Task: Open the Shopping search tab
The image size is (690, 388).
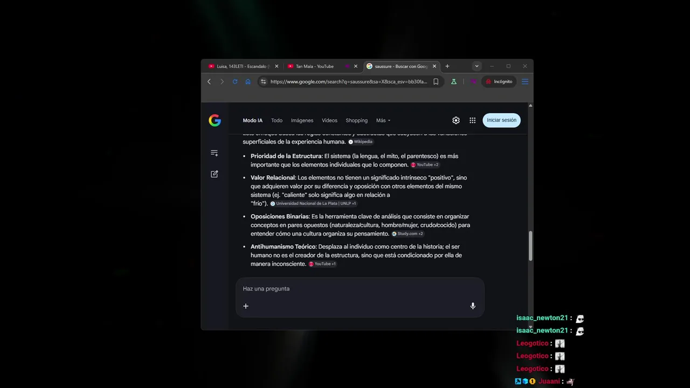Action: pyautogui.click(x=356, y=121)
